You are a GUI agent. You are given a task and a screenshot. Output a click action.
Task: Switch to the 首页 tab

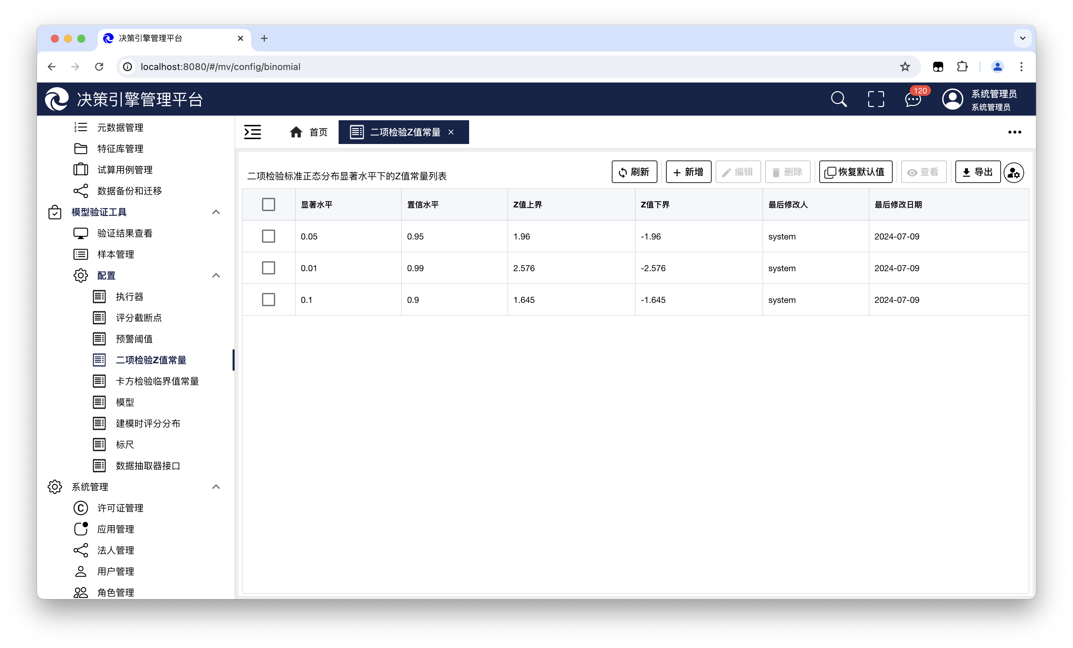[x=309, y=132]
